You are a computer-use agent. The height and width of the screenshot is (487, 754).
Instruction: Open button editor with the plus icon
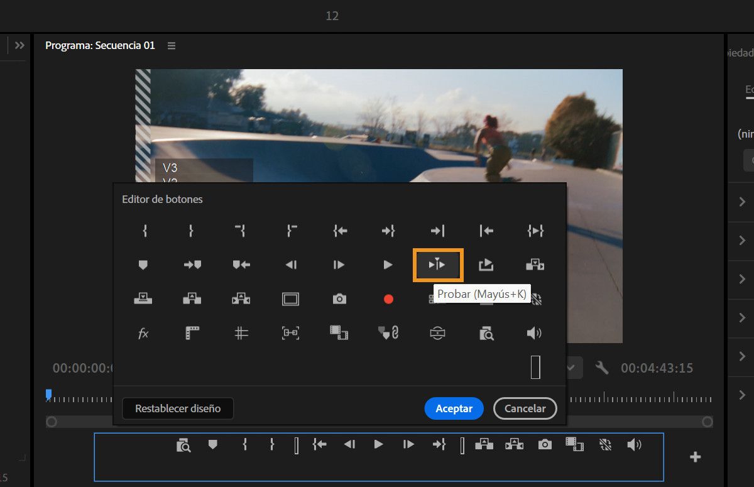pos(696,457)
